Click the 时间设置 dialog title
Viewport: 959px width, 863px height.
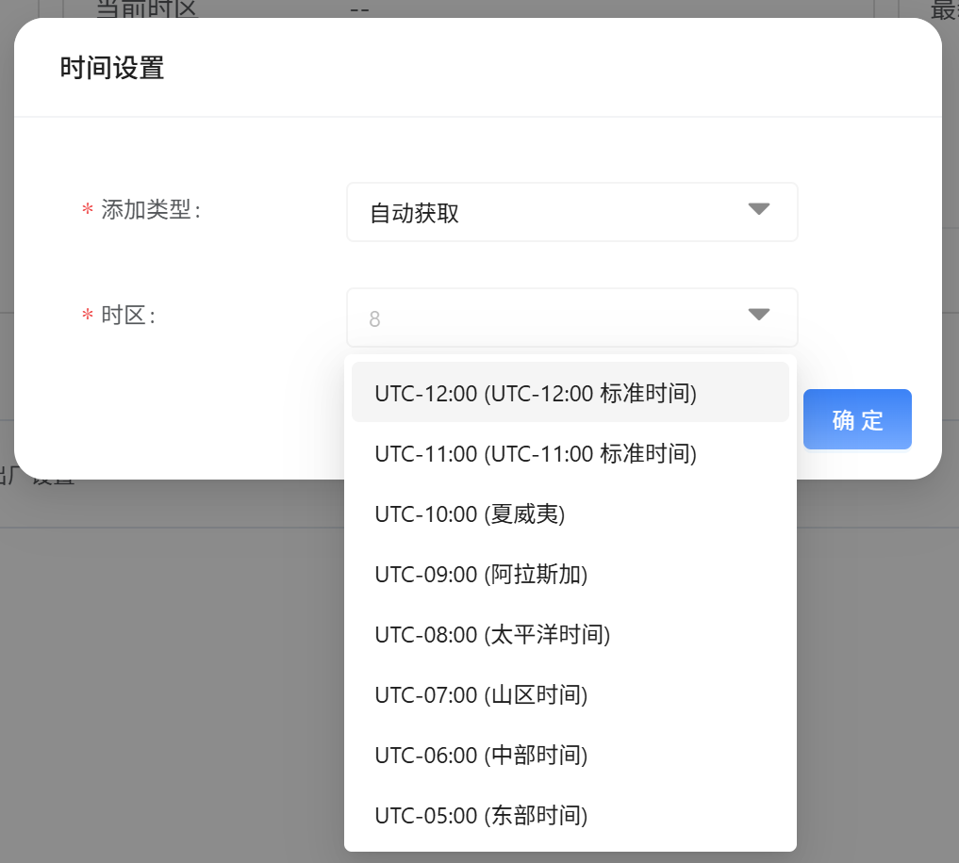(112, 69)
